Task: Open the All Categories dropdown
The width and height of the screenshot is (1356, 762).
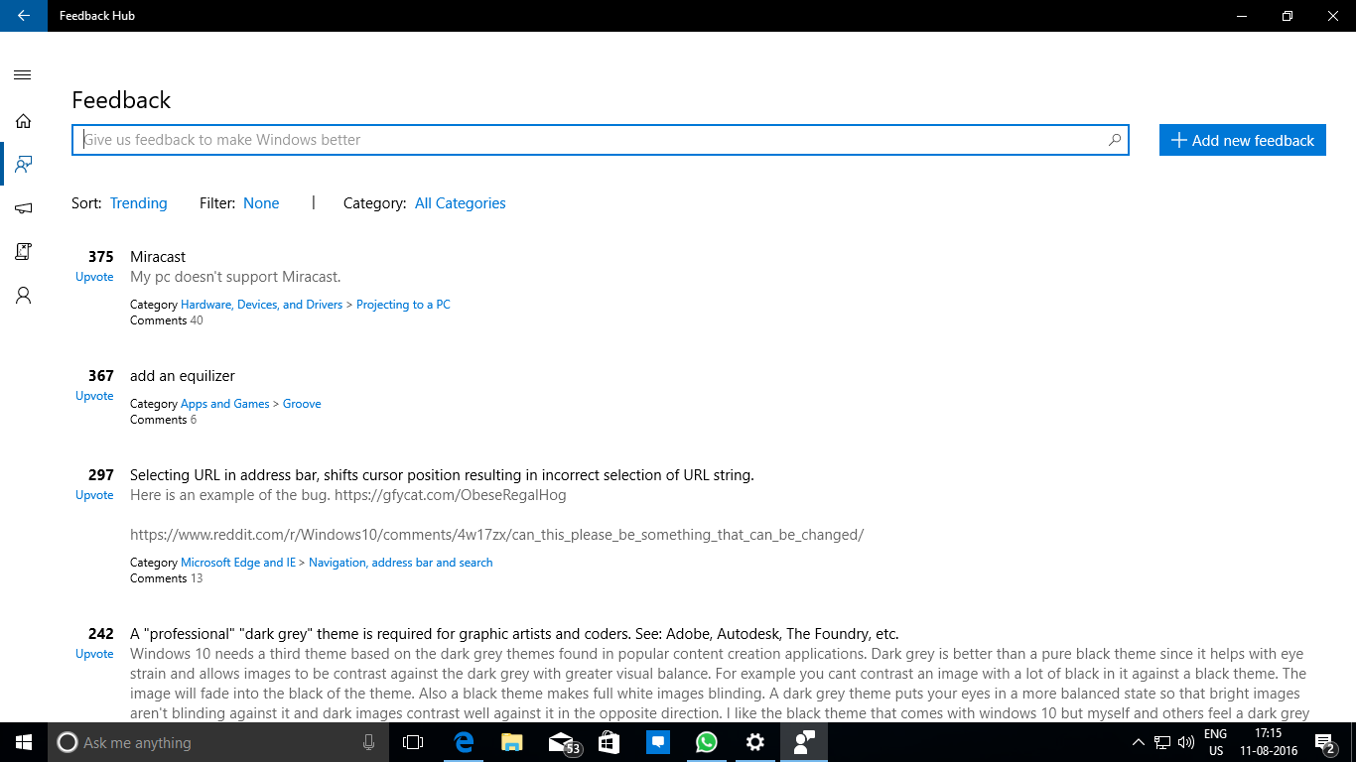Action: (x=461, y=203)
